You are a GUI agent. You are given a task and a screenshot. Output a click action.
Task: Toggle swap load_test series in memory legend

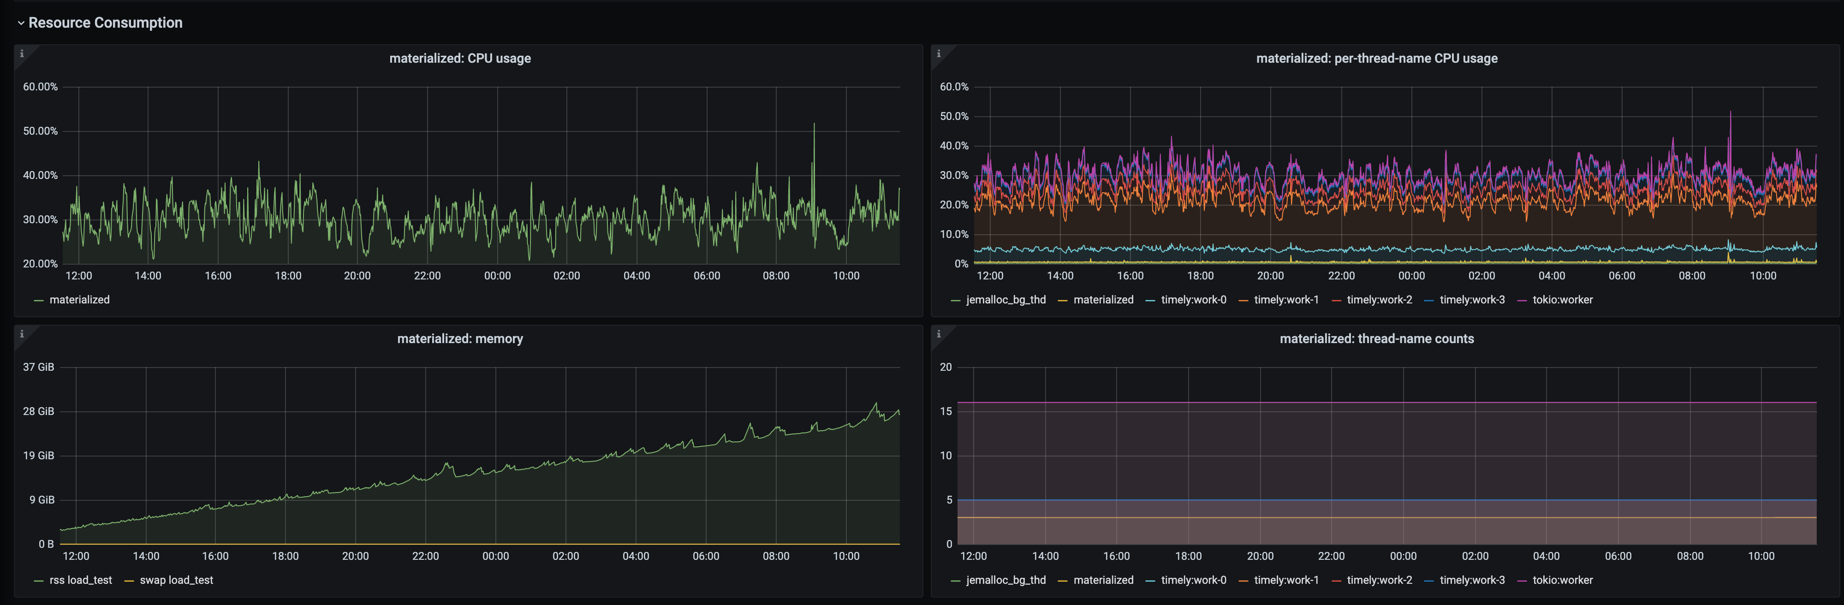pos(176,580)
